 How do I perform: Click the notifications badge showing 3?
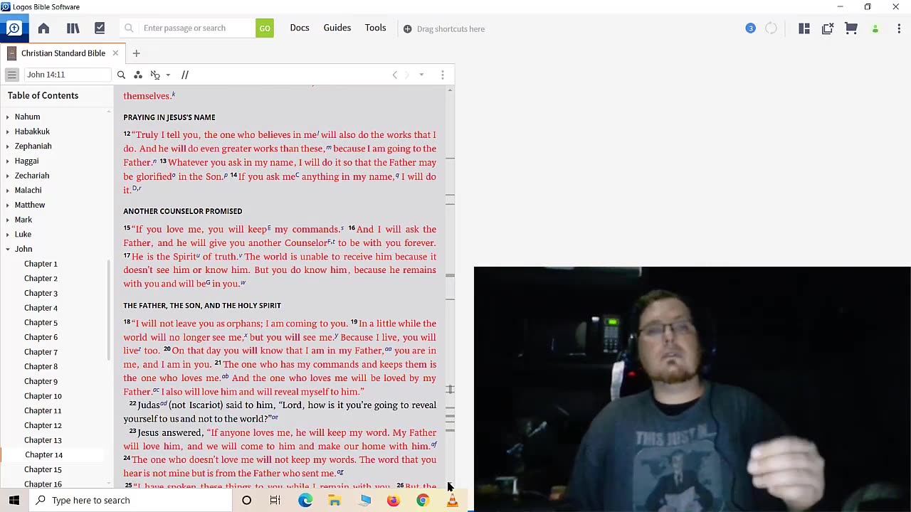[x=750, y=28]
